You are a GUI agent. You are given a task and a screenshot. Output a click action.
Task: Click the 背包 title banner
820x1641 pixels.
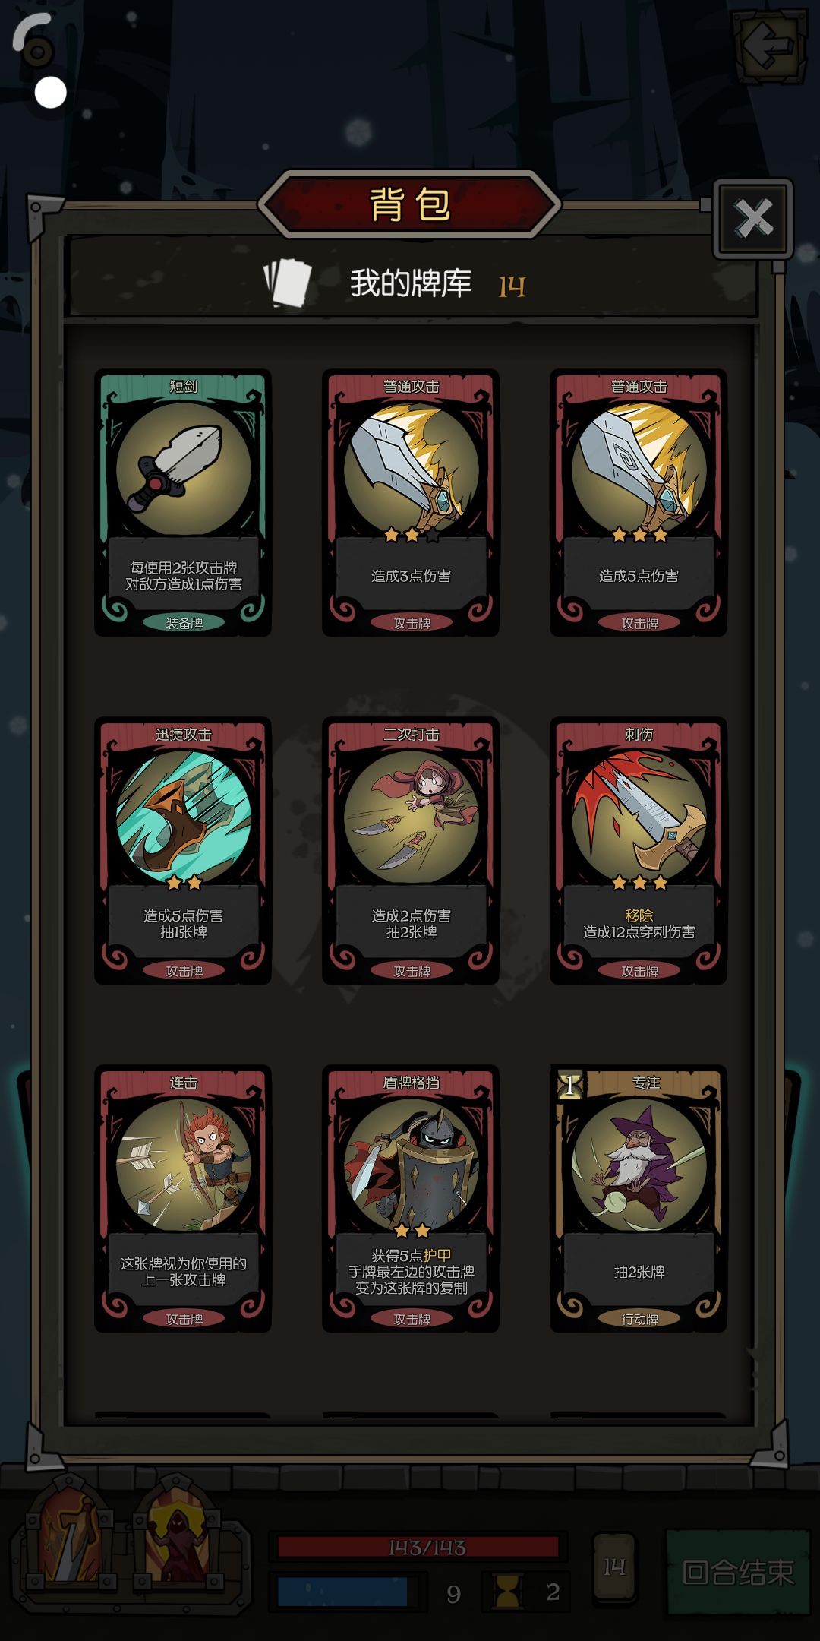click(x=410, y=204)
